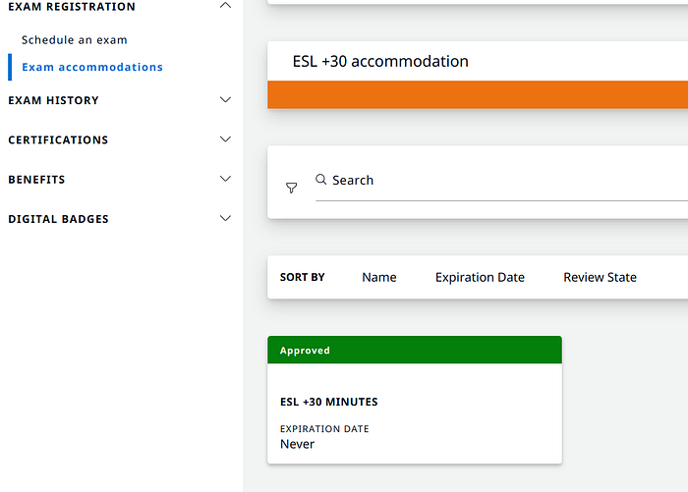Expand the Certifications section
The width and height of the screenshot is (688, 492).
pos(225,139)
